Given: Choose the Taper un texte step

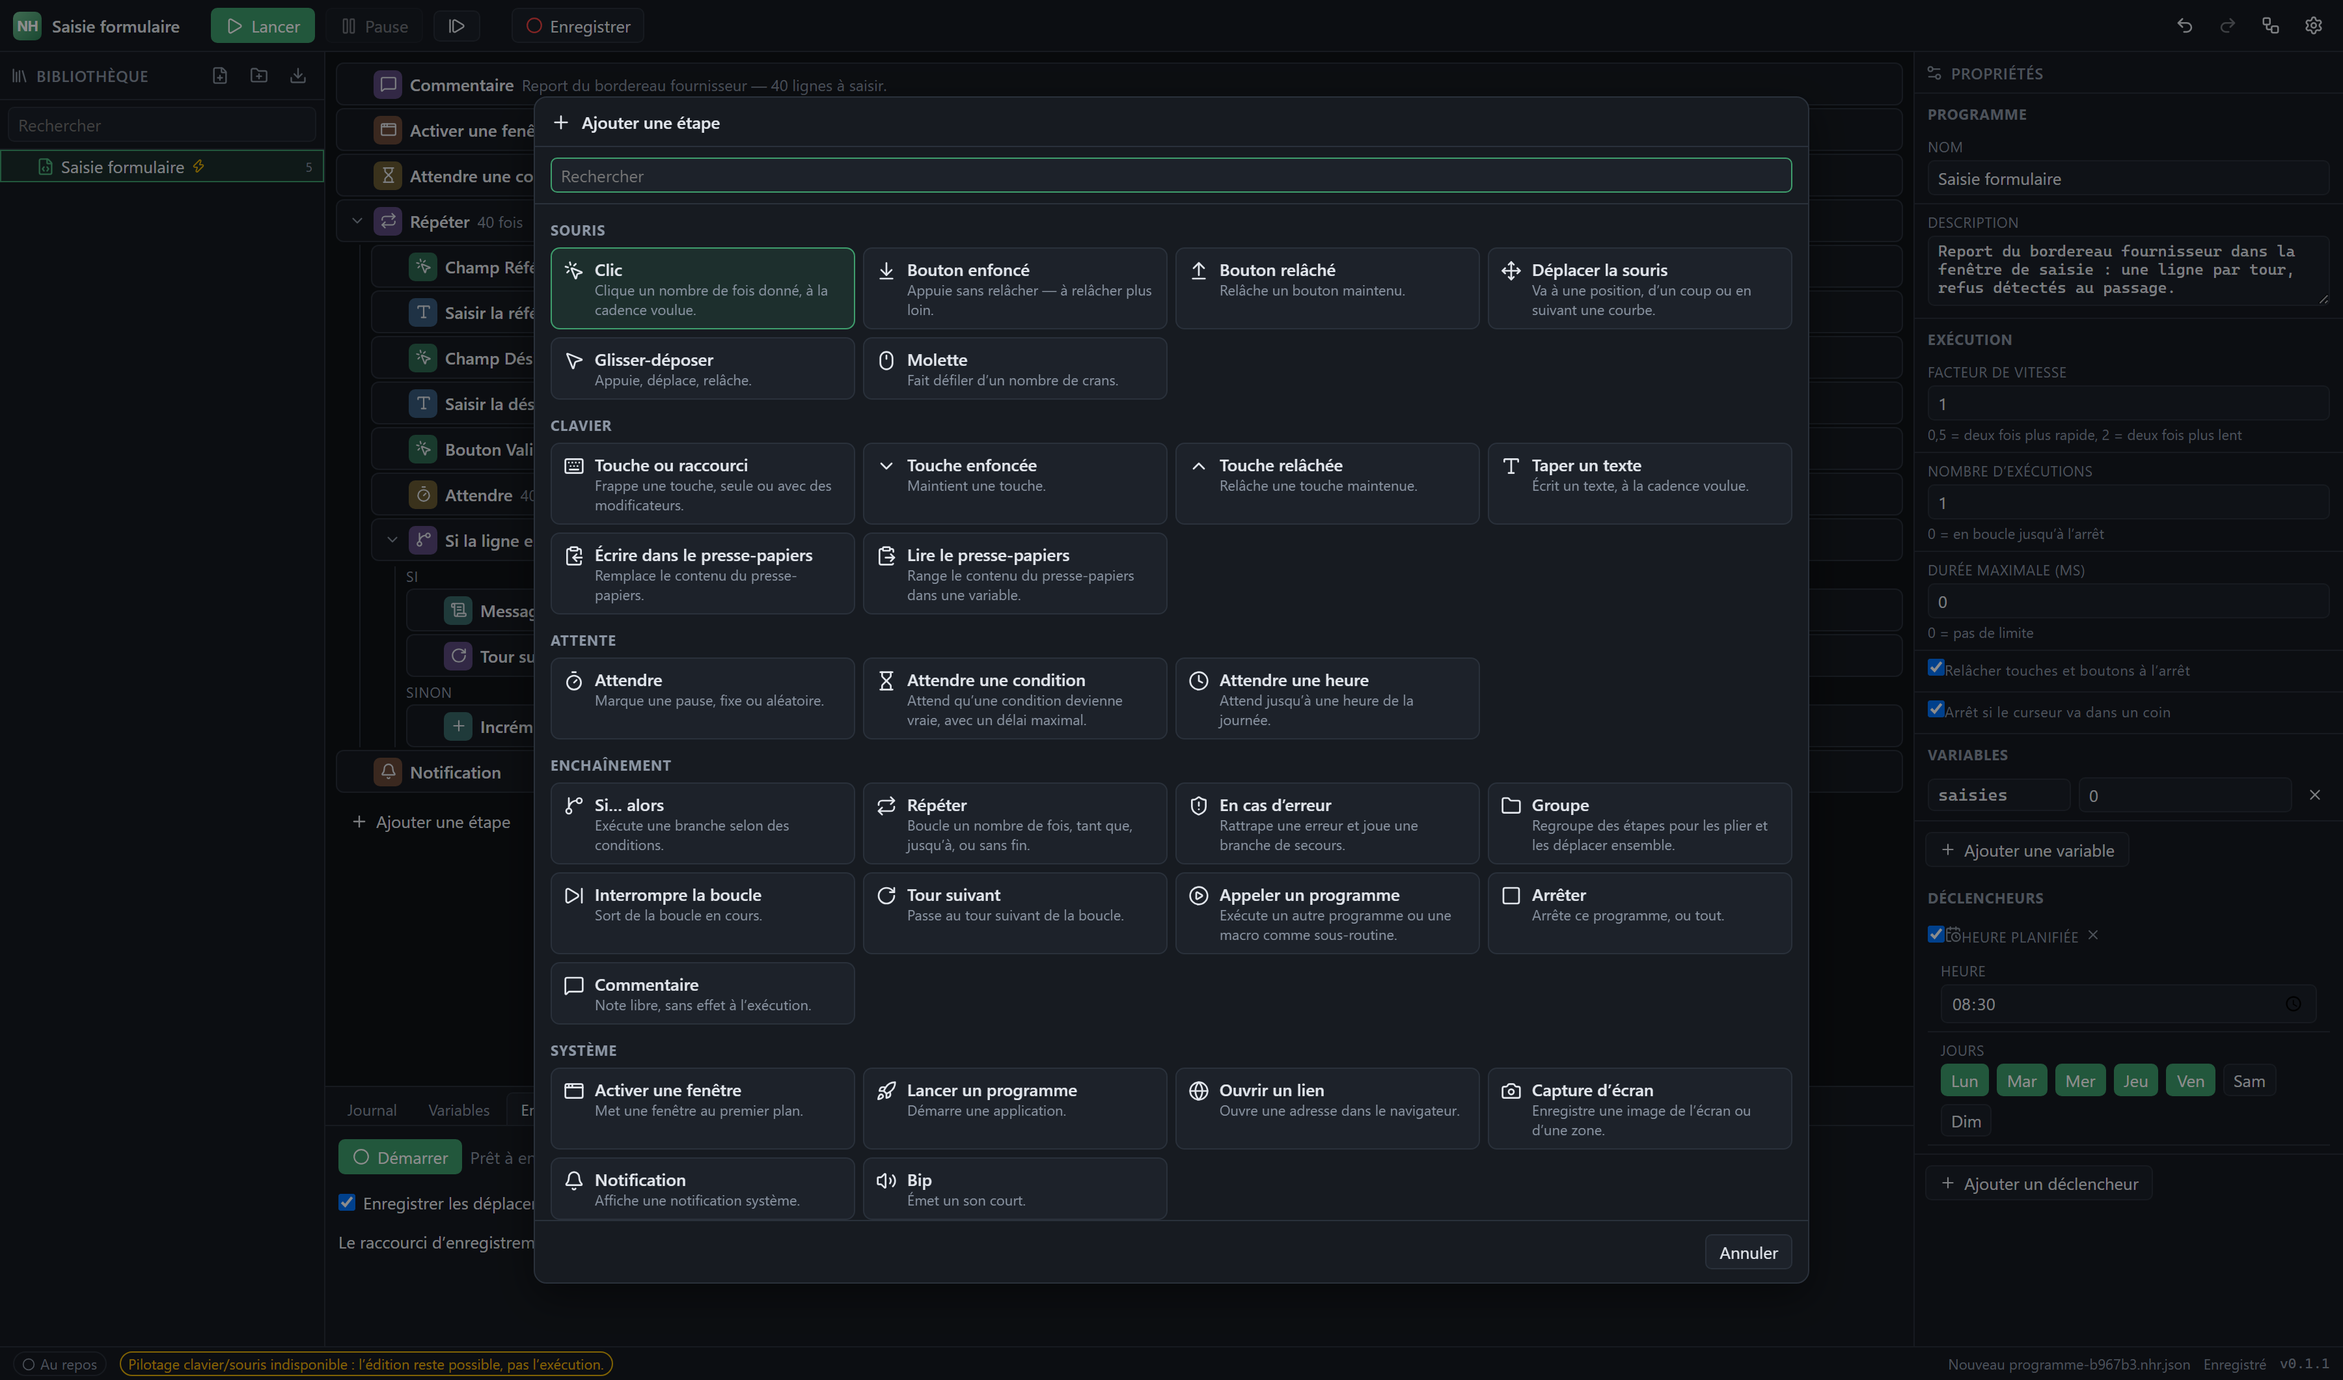Looking at the screenshot, I should (x=1639, y=484).
